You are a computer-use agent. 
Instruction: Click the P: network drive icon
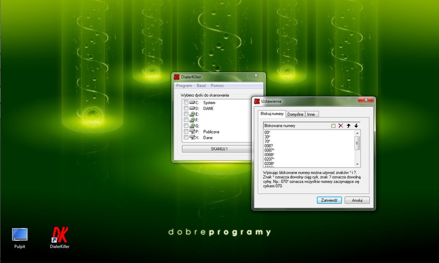click(192, 131)
